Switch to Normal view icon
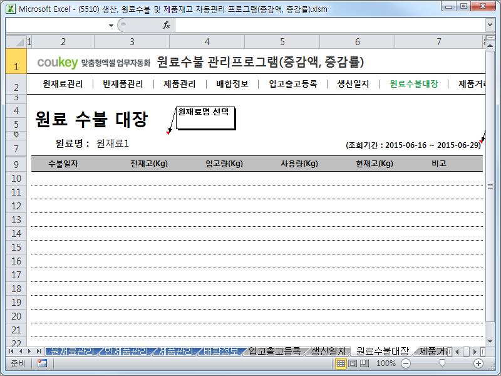 [341, 363]
